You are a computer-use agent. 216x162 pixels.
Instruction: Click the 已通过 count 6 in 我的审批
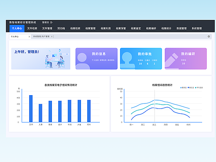point(147,64)
